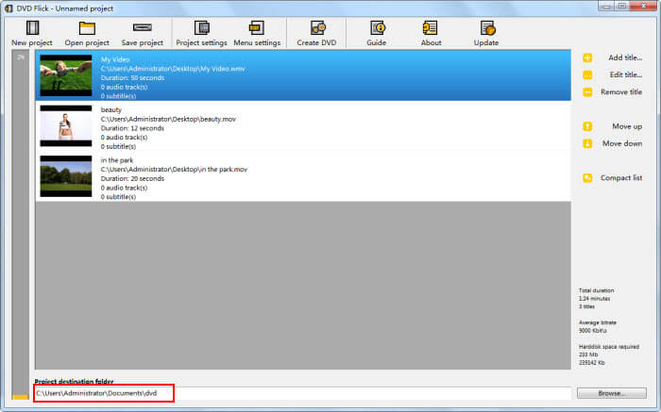This screenshot has height=412, width=661.
Task: Click the Compact list label
Action: coord(621,177)
